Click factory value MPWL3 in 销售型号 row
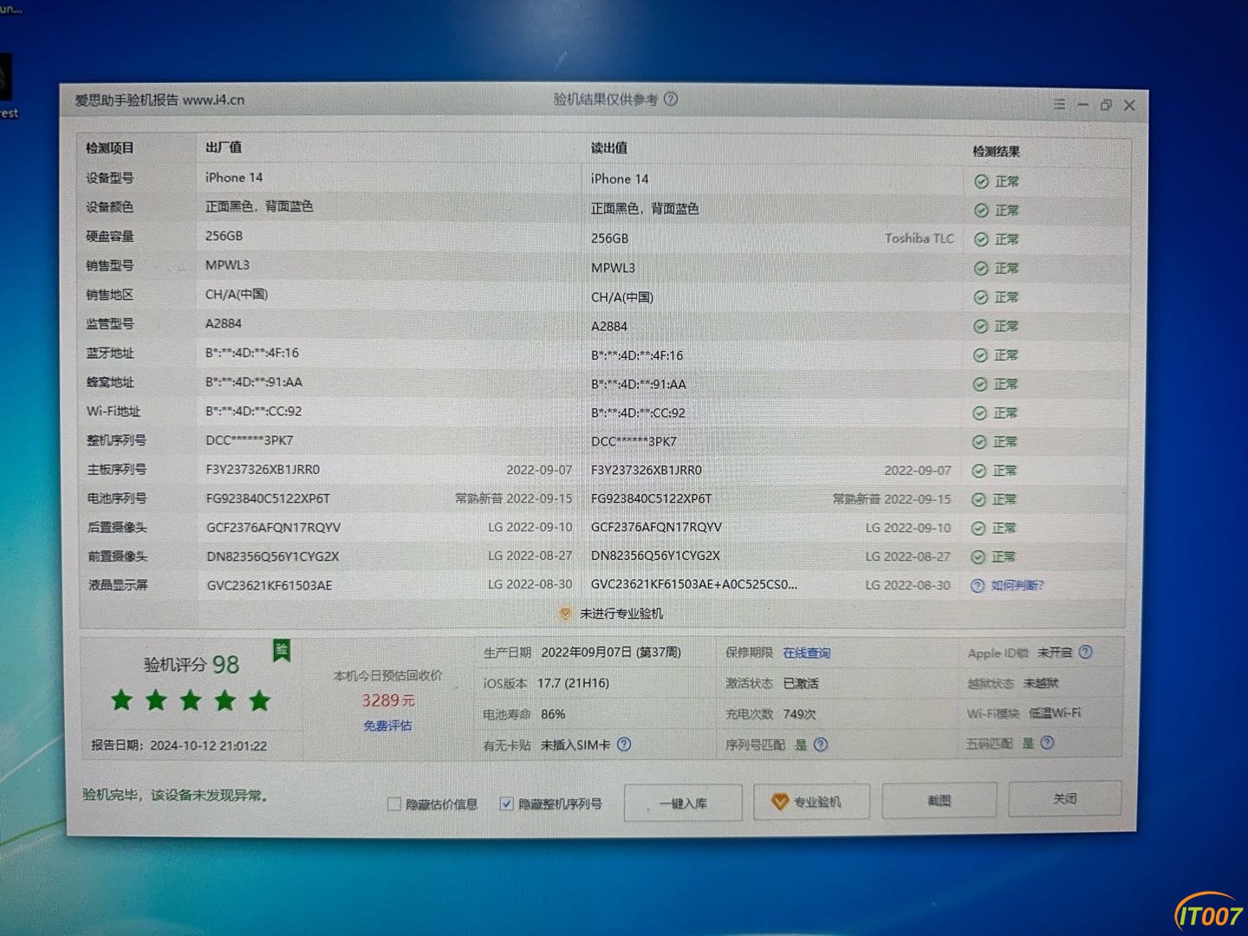Image resolution: width=1248 pixels, height=936 pixels. [x=227, y=265]
